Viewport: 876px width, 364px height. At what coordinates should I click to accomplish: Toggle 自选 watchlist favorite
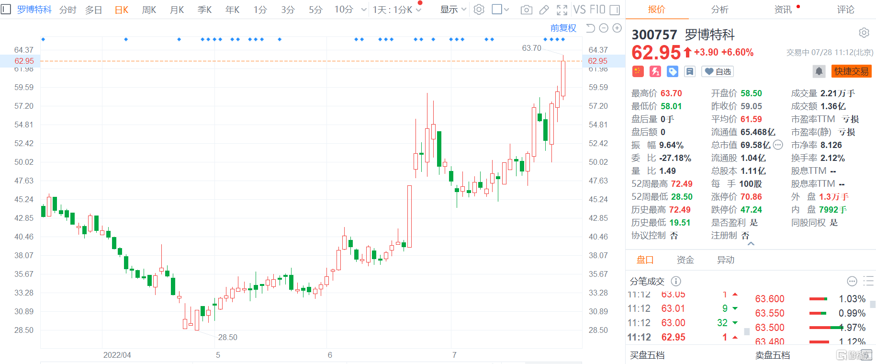click(718, 71)
